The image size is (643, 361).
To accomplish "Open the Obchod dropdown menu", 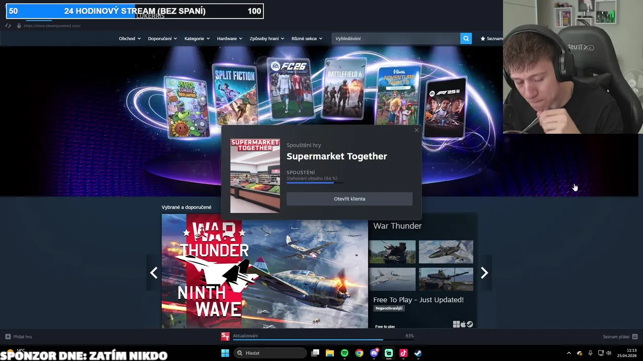I will click(130, 39).
